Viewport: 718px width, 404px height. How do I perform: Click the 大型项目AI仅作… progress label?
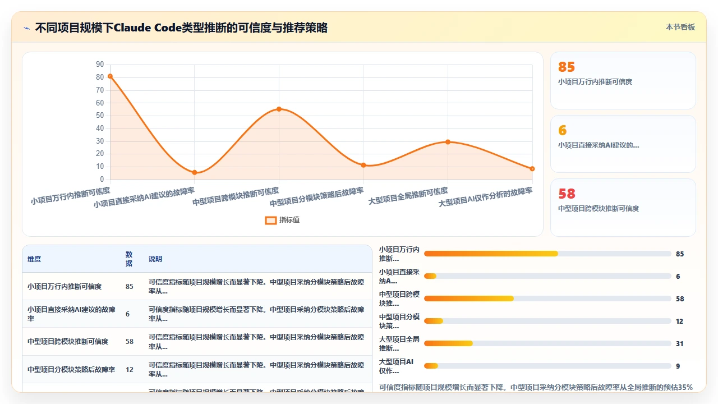click(x=397, y=366)
